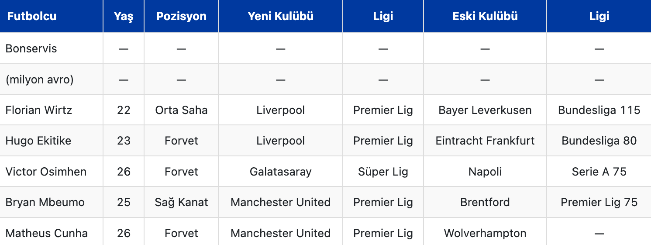Sort by the Yaş column header
Image resolution: width=651 pixels, height=245 pixels.
point(124,17)
